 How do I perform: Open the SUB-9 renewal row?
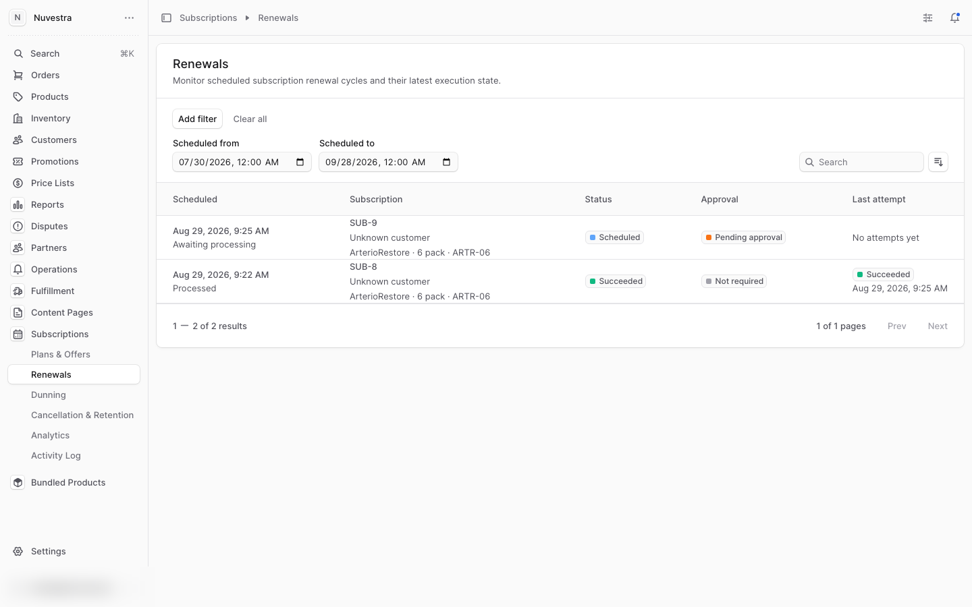560,237
